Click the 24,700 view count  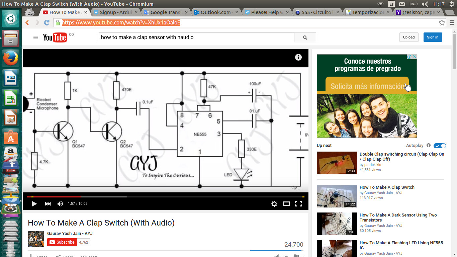pyautogui.click(x=294, y=245)
